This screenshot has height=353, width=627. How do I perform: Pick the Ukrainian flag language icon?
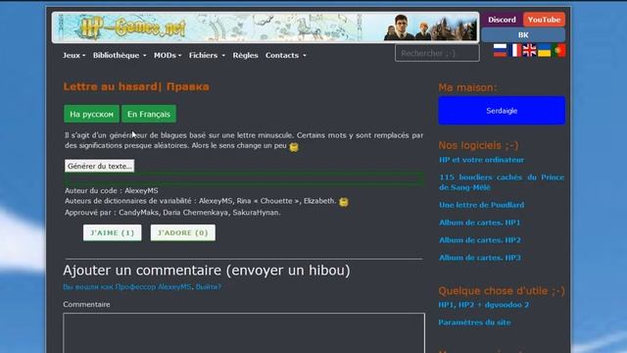[x=545, y=50]
